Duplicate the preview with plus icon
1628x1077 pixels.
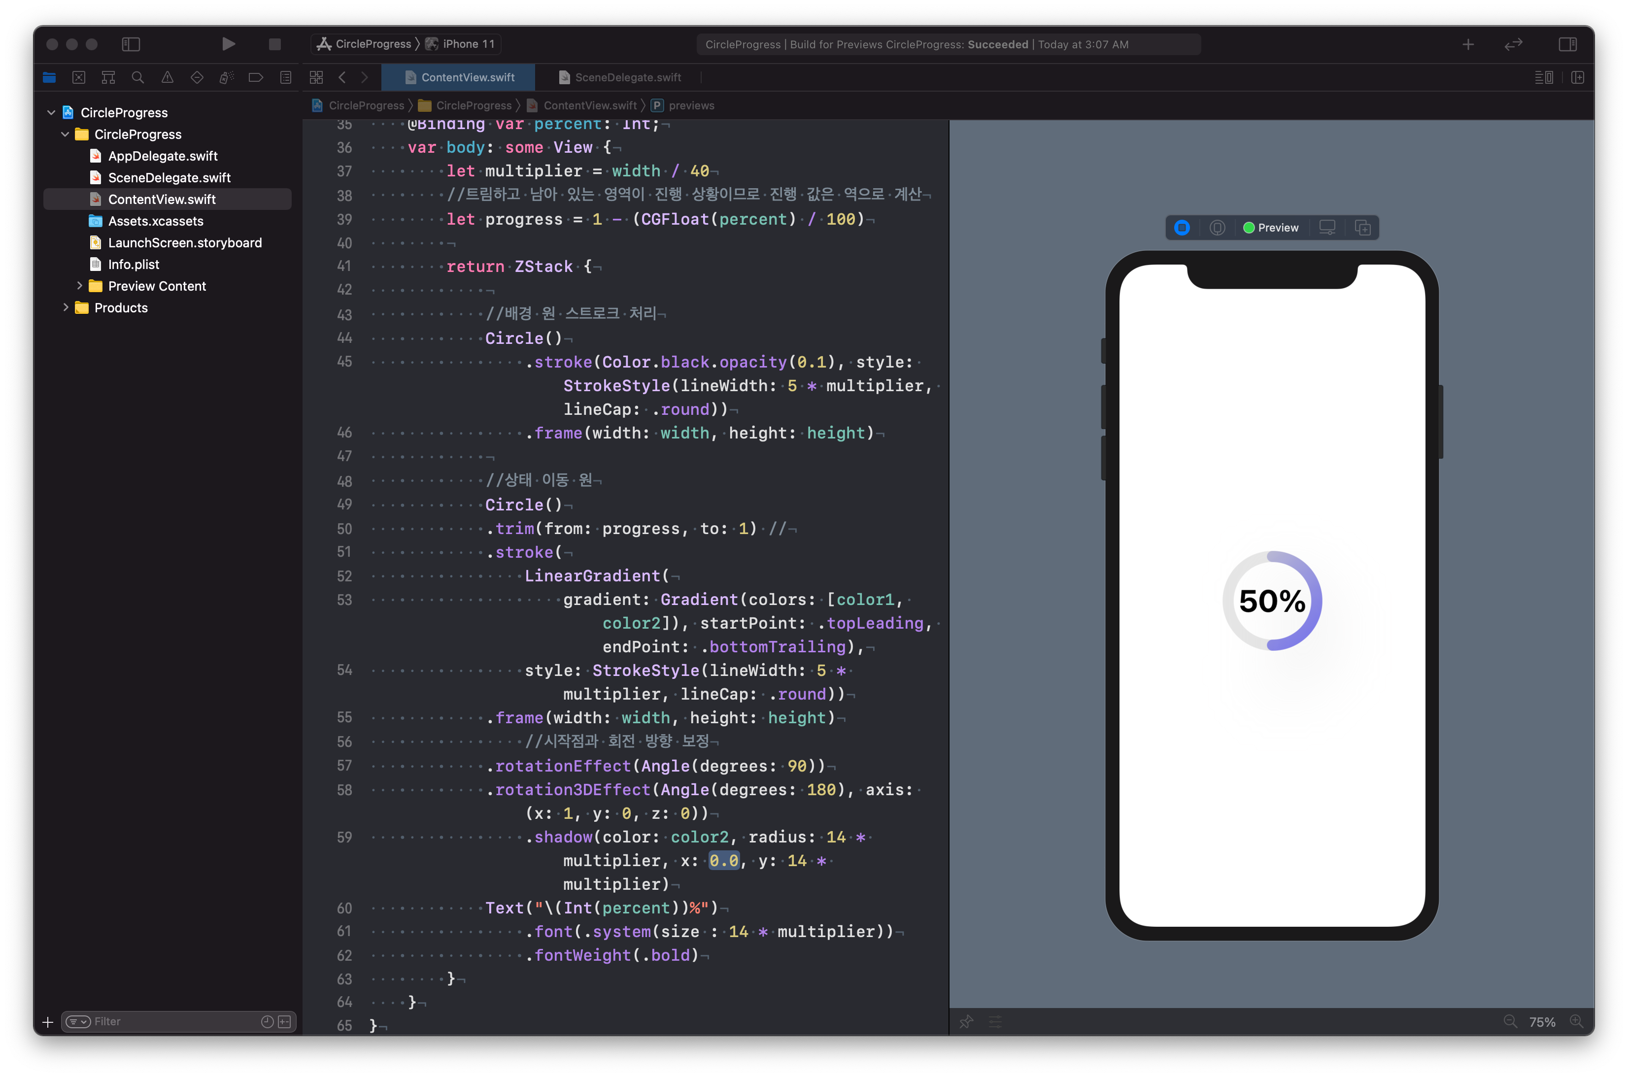click(1363, 227)
